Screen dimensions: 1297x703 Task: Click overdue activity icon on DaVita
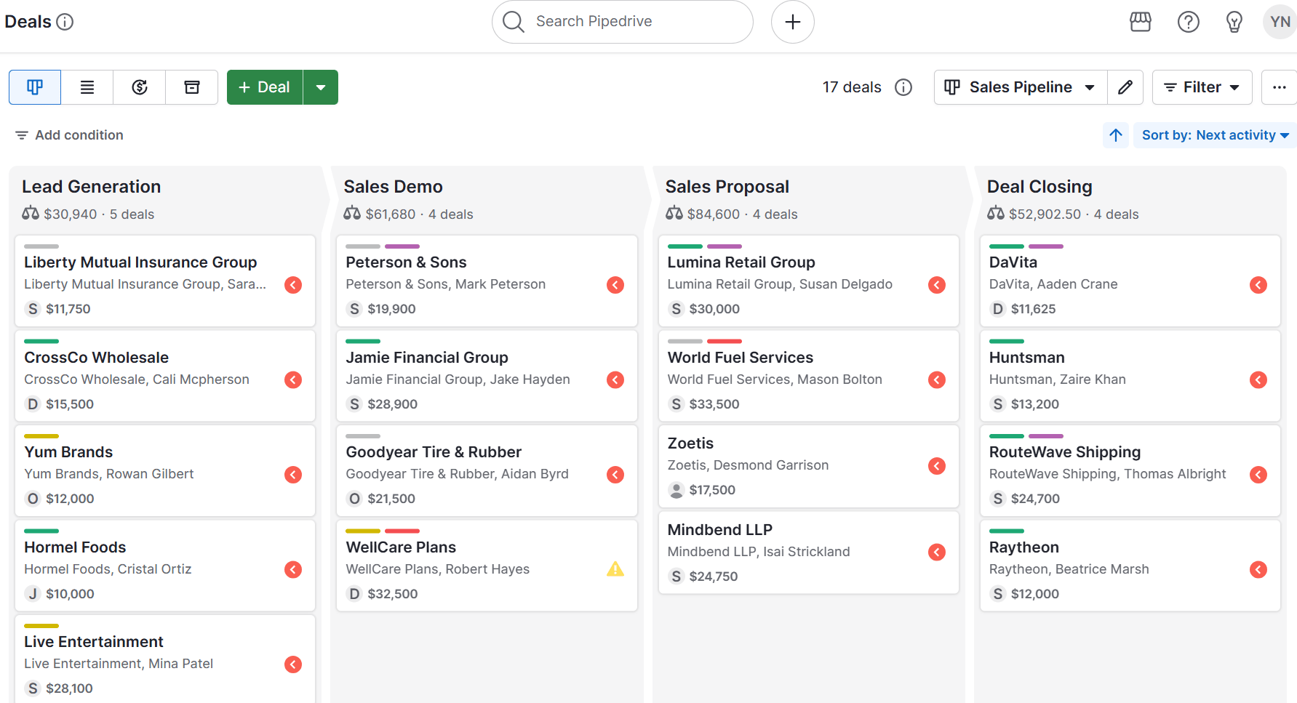point(1258,285)
